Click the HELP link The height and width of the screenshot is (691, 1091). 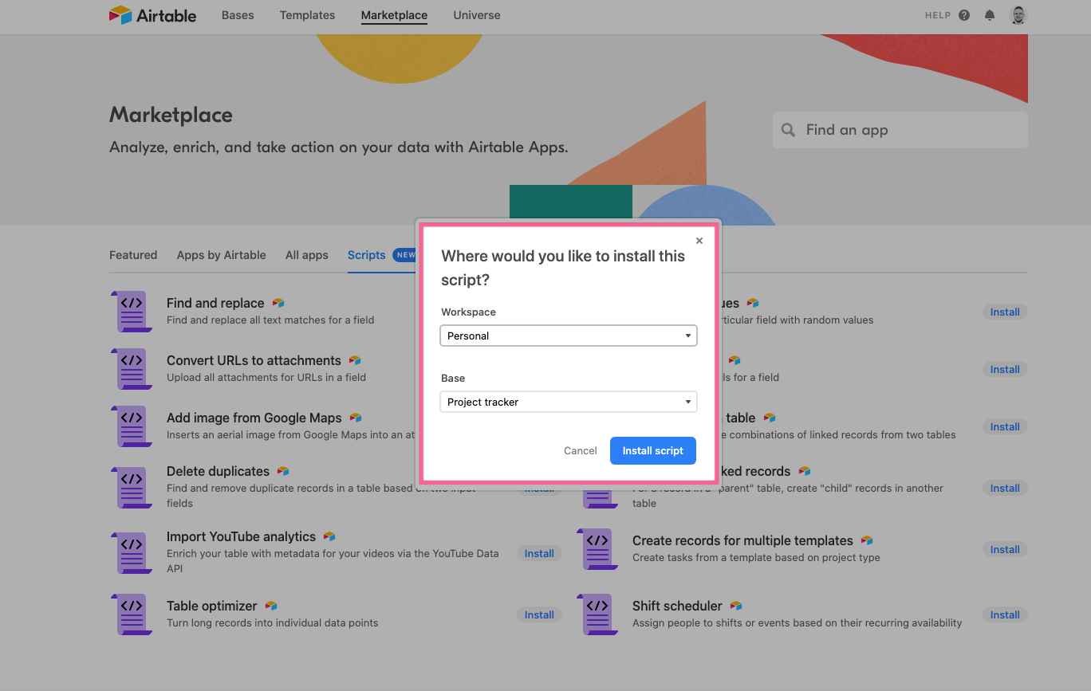click(938, 15)
